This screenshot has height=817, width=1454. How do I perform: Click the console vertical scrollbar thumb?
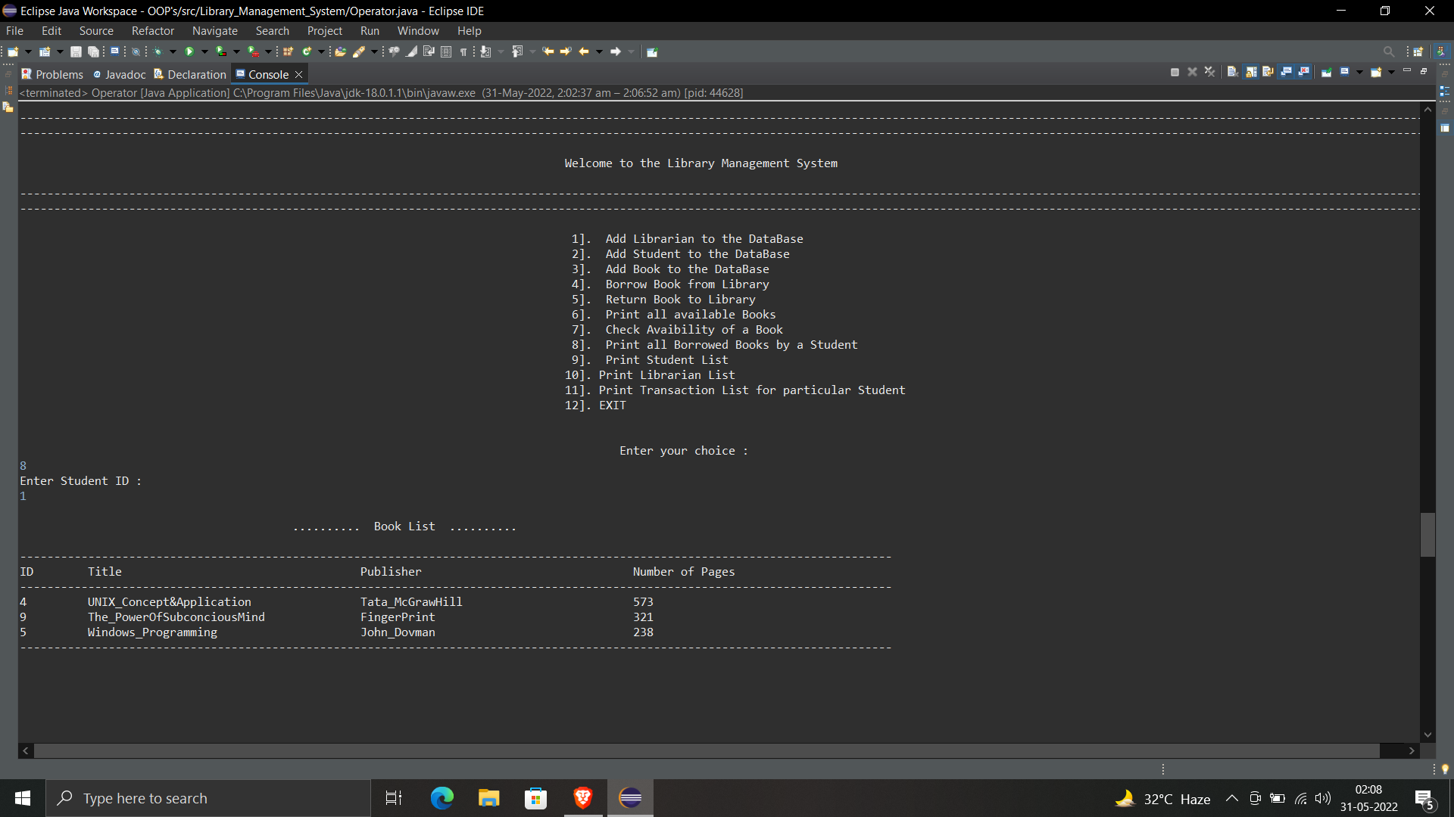[1427, 534]
